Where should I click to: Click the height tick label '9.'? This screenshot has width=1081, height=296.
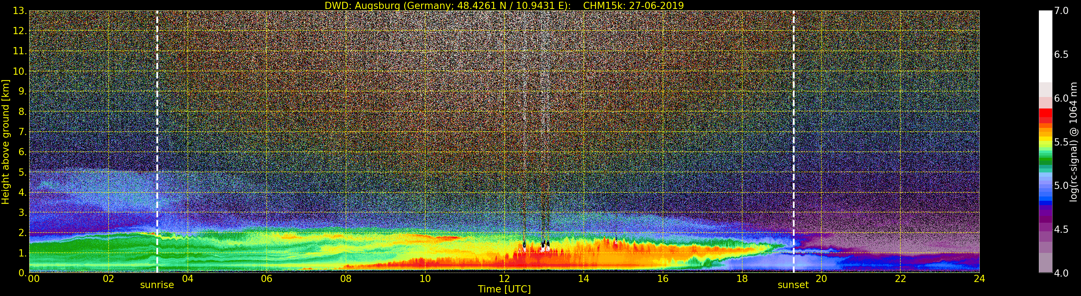pyautogui.click(x=23, y=91)
